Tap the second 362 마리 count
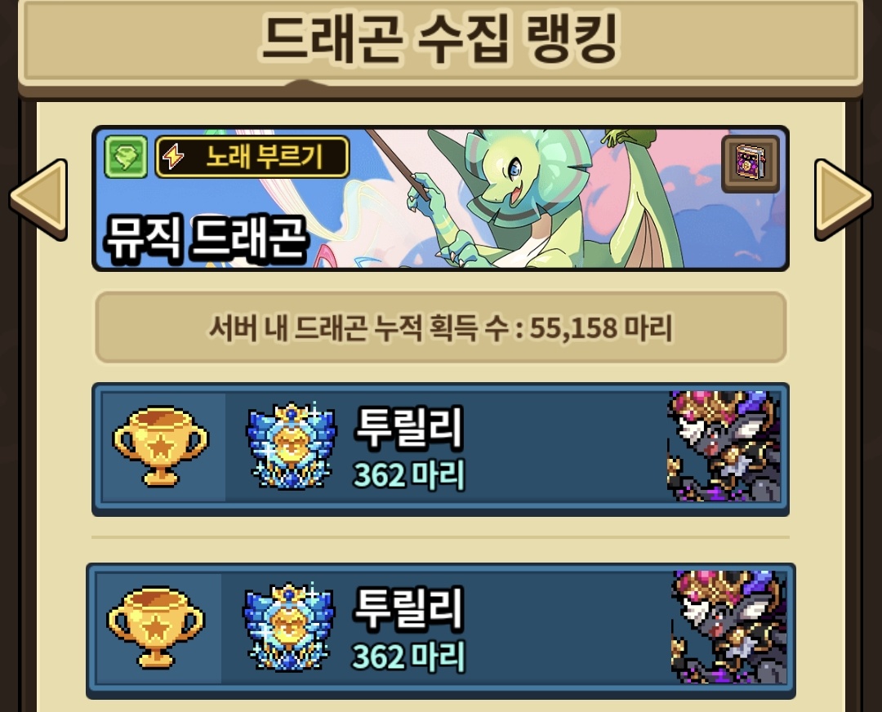Viewport: 882px width, 712px height. 409,656
